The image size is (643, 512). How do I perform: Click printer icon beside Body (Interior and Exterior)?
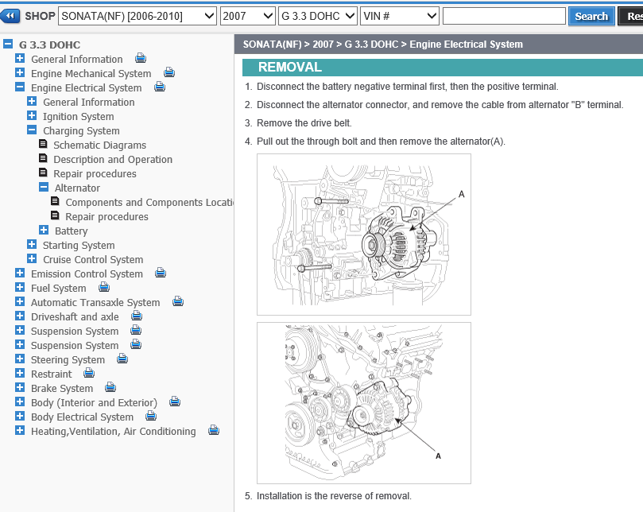175,401
